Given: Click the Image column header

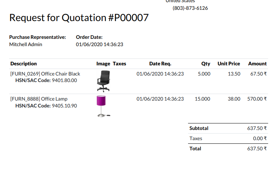Looking at the screenshot, I should pos(103,64).
